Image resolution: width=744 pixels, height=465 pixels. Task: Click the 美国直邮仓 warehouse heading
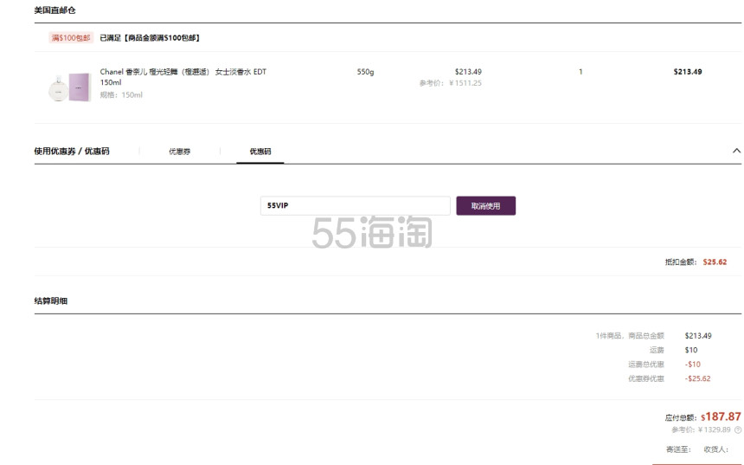pyautogui.click(x=55, y=10)
